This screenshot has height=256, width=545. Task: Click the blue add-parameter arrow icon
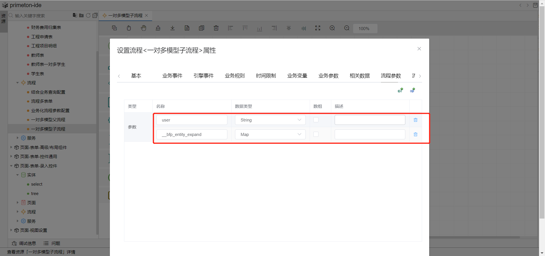coord(412,90)
